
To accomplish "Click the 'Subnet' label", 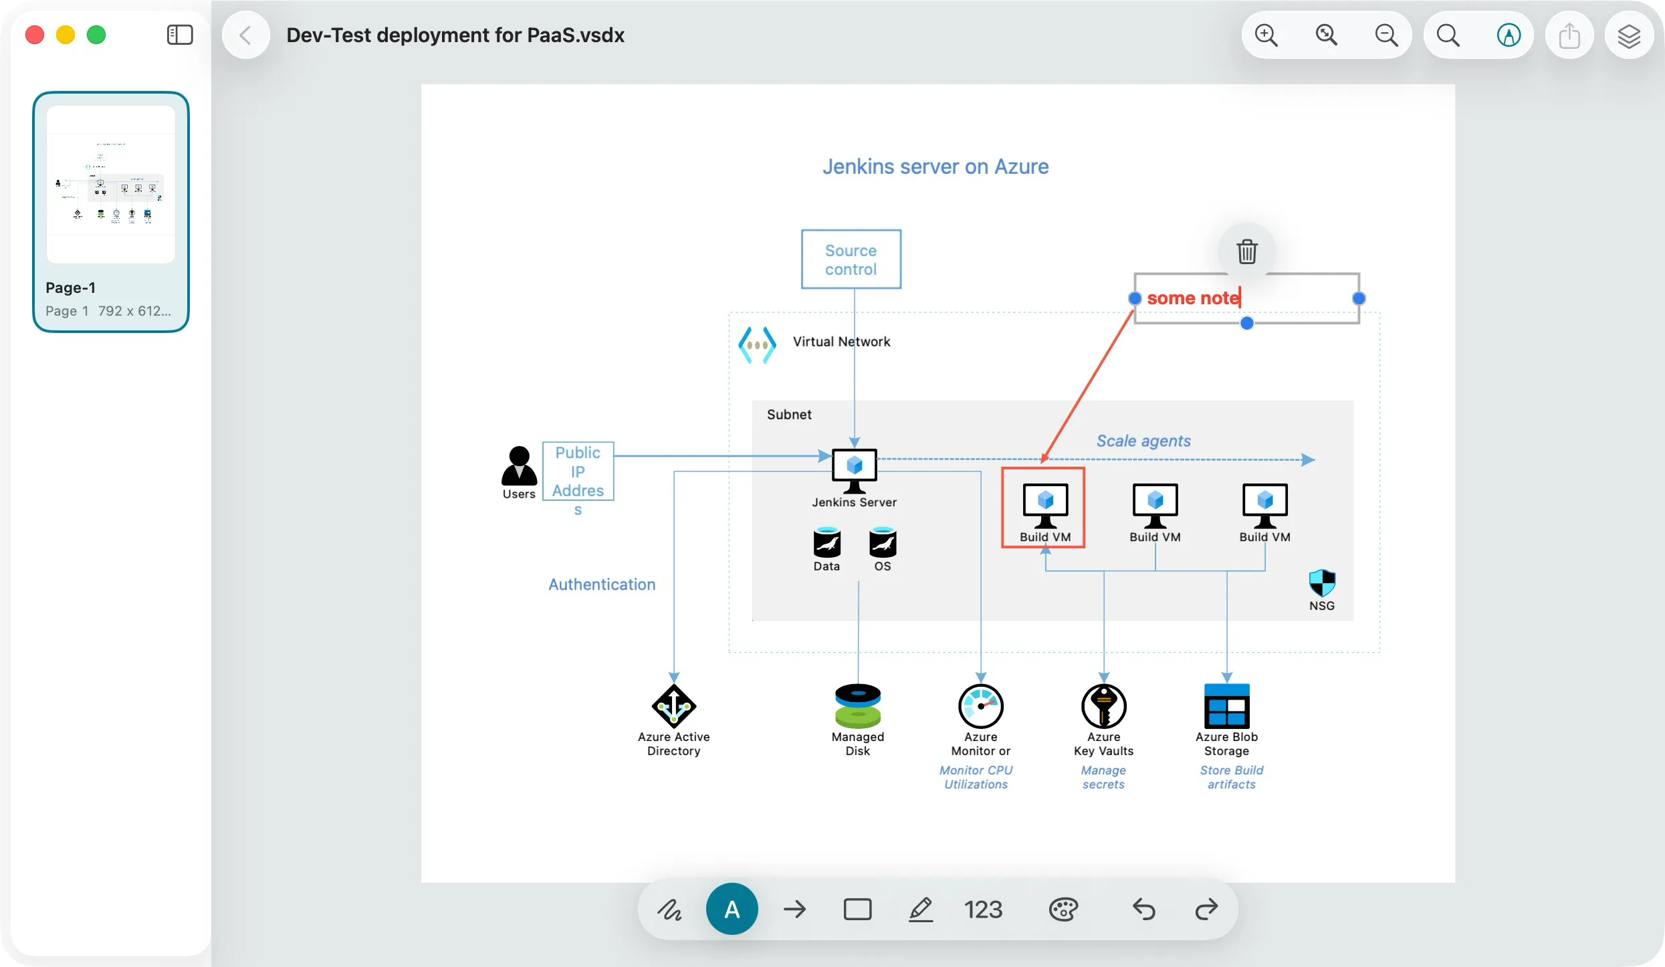I will pos(789,415).
